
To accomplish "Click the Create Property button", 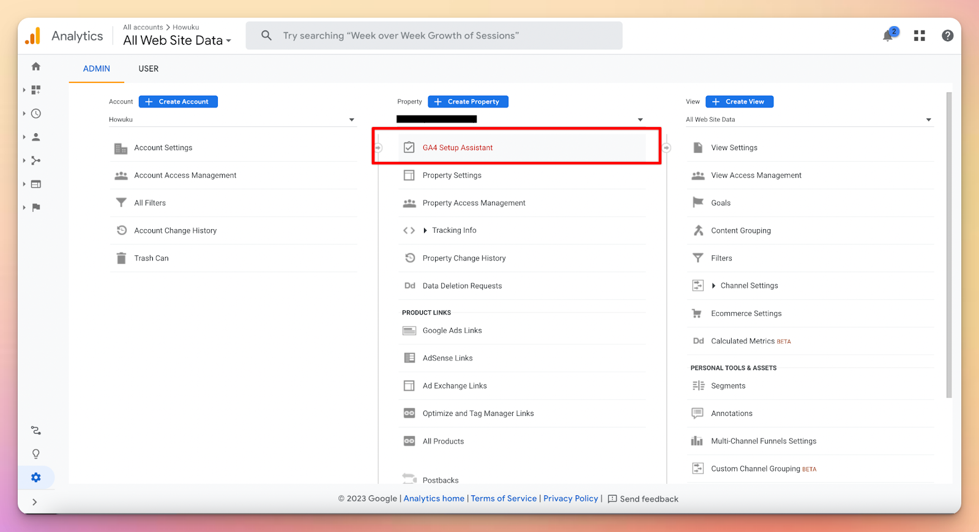I will click(468, 102).
